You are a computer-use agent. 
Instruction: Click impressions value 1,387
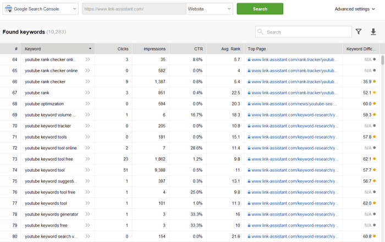[160, 82]
